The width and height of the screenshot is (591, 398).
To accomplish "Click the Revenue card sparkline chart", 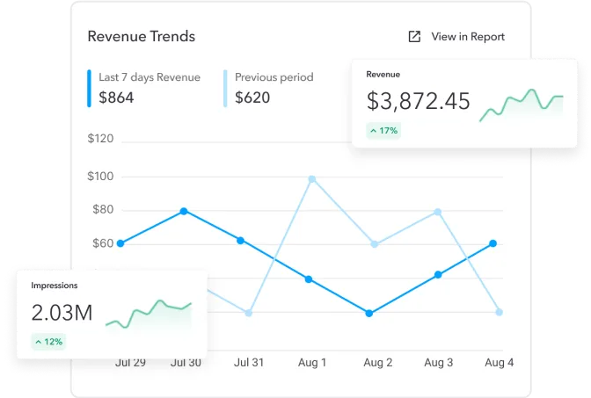I will [521, 105].
